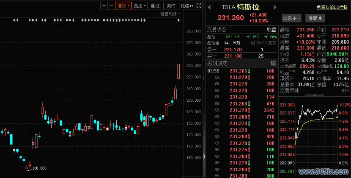The width and height of the screenshot is (351, 178).
Task: Click the 分时成交 panel header
Action: [x=241, y=63]
